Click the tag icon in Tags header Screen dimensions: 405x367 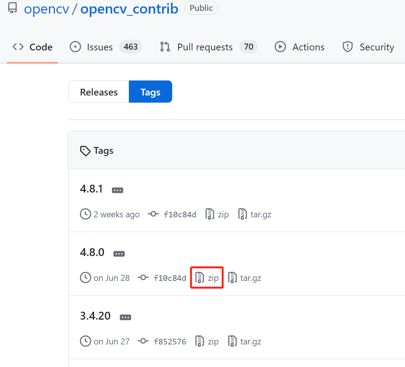click(x=85, y=151)
